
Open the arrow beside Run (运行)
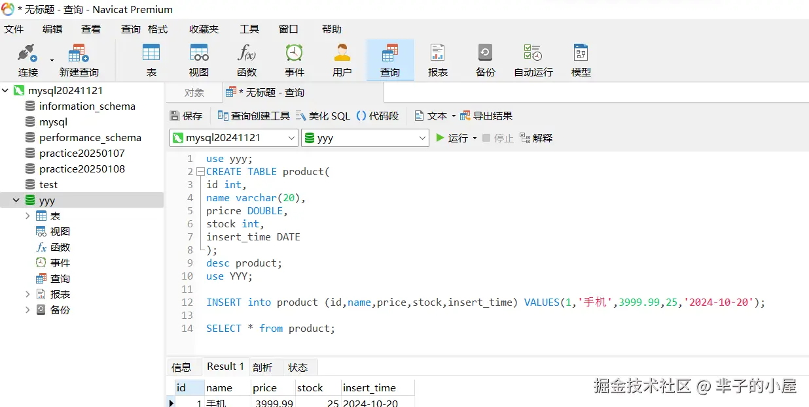point(475,138)
